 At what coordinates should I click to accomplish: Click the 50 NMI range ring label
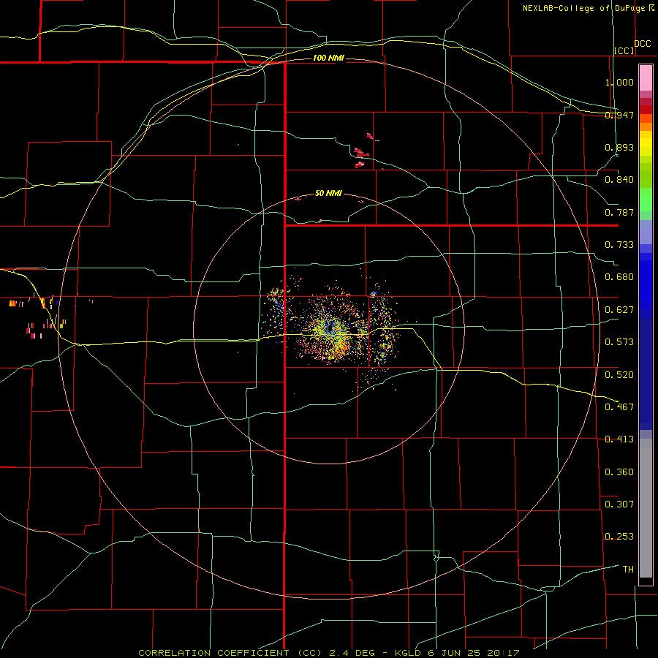[x=328, y=193]
